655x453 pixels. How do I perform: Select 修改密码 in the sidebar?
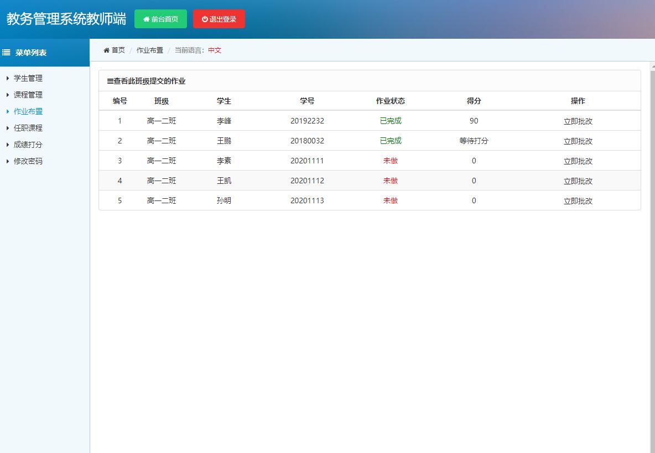(x=27, y=161)
